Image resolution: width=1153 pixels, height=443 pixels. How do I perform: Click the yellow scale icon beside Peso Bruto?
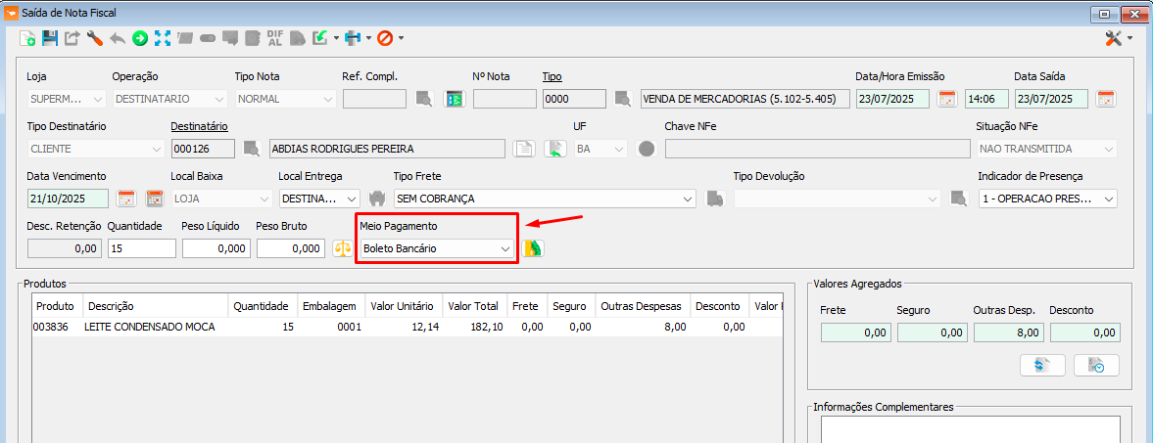click(342, 248)
